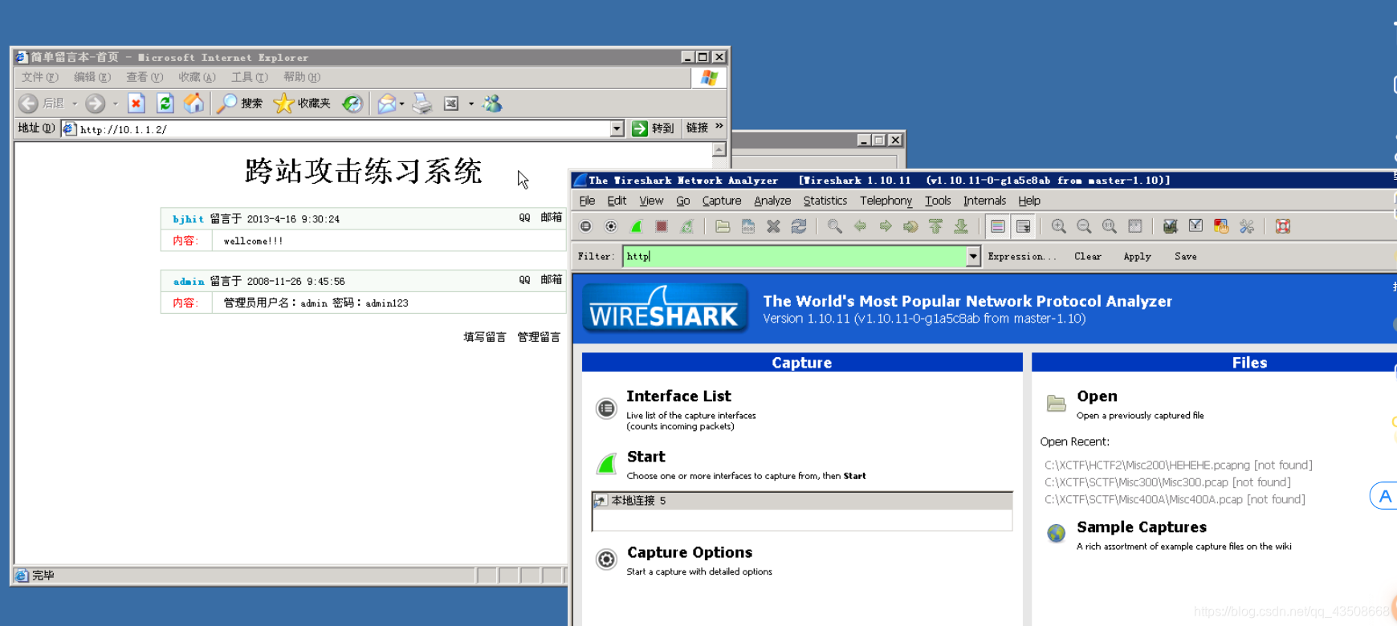The height and width of the screenshot is (626, 1397).
Task: Find a packet magnifier toolbar icon
Action: click(835, 226)
